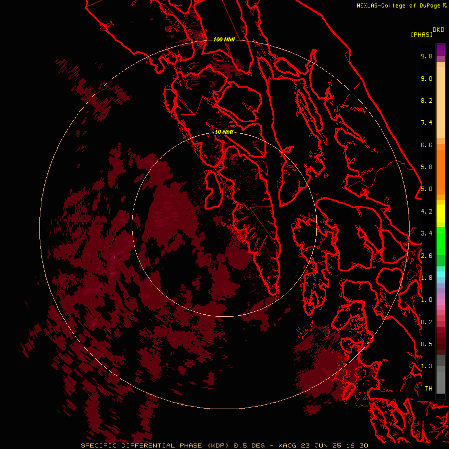The width and height of the screenshot is (449, 449).
Task: Click the 0.2 value on the color scale
Action: pyautogui.click(x=427, y=322)
